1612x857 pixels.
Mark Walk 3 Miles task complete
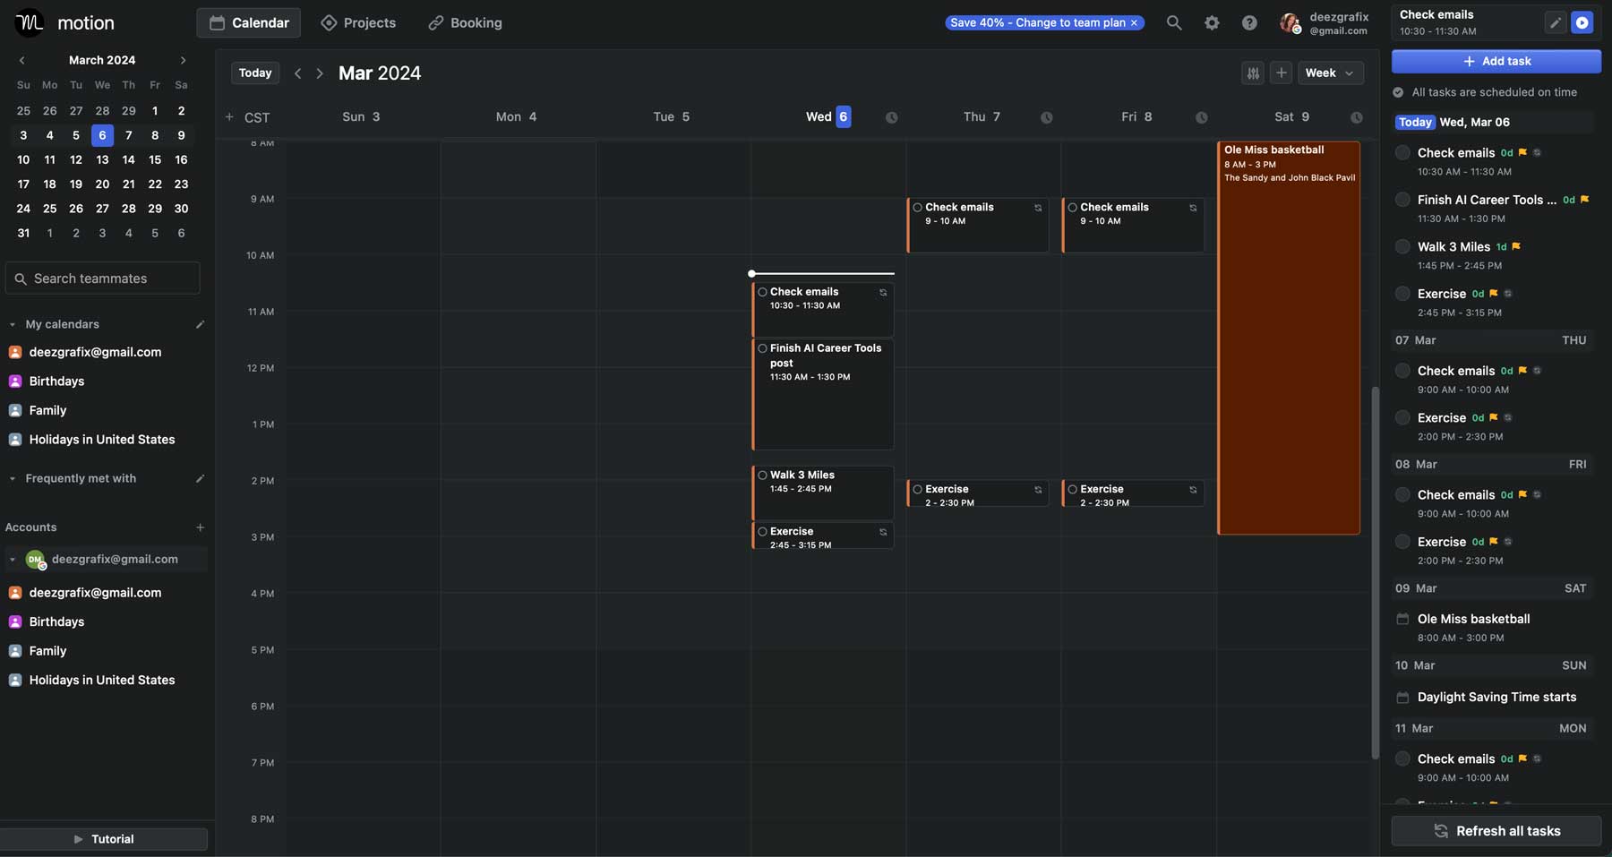point(1402,247)
